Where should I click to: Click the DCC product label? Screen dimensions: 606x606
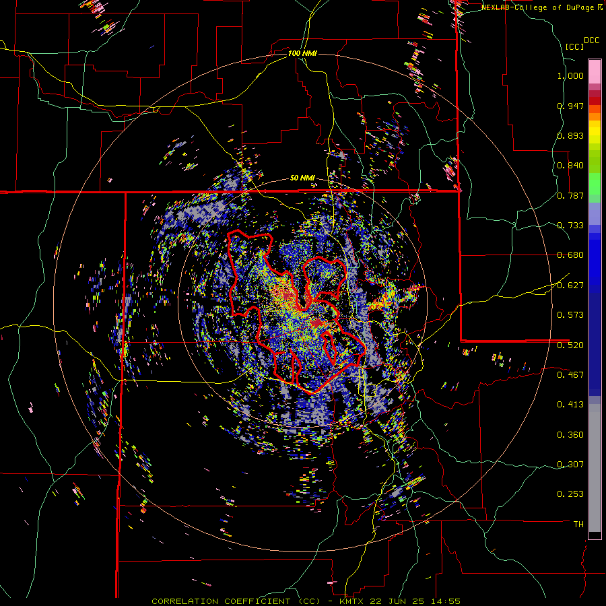(x=591, y=40)
